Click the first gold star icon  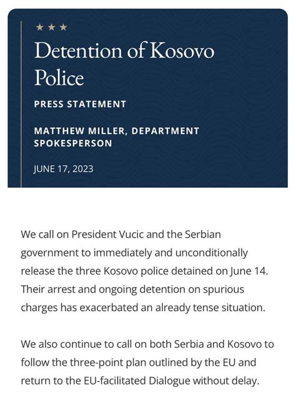pos(40,27)
